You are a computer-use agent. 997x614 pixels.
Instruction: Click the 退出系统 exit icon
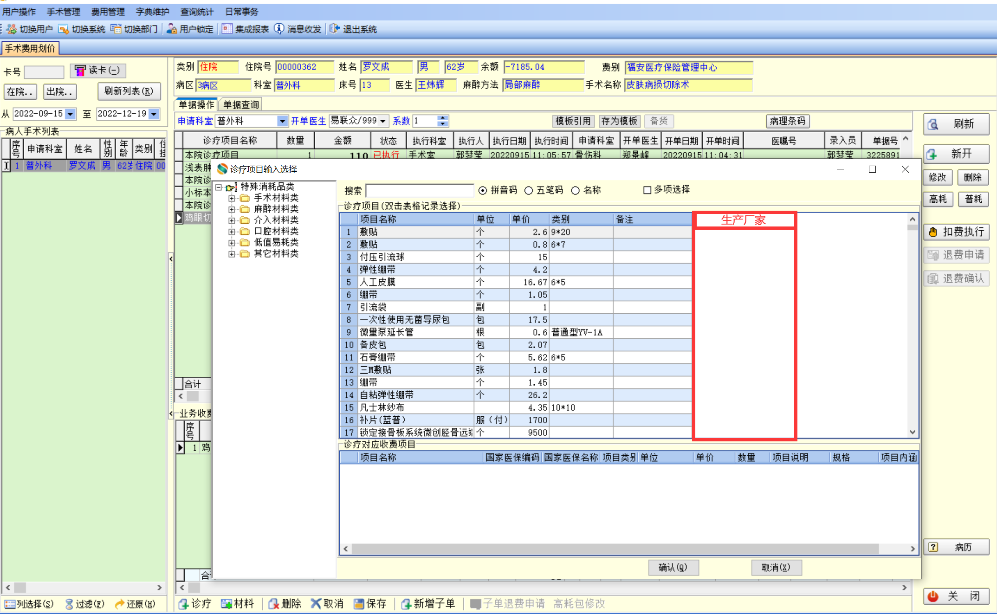334,29
